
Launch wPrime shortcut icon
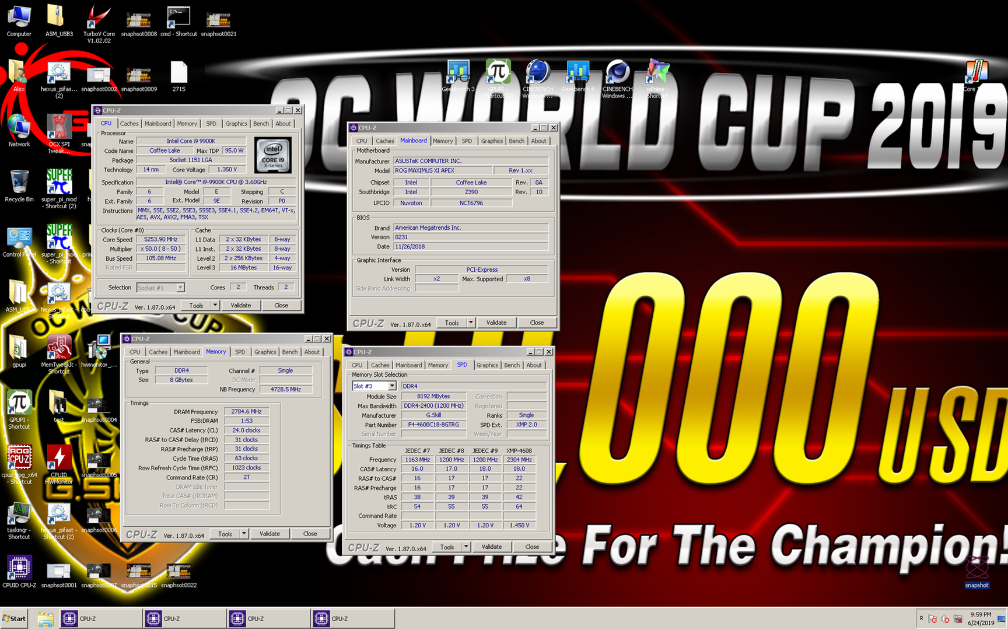657,79
